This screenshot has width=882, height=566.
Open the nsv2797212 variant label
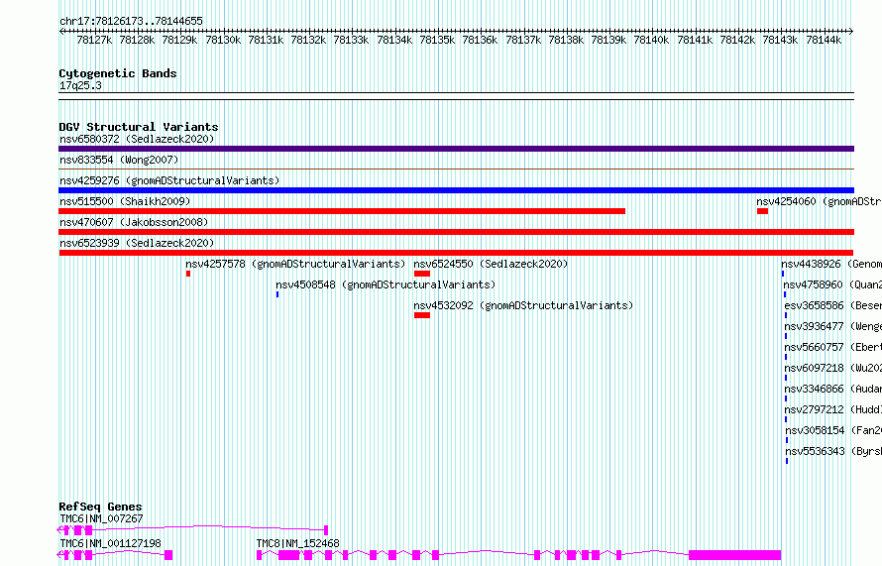pyautogui.click(x=833, y=409)
